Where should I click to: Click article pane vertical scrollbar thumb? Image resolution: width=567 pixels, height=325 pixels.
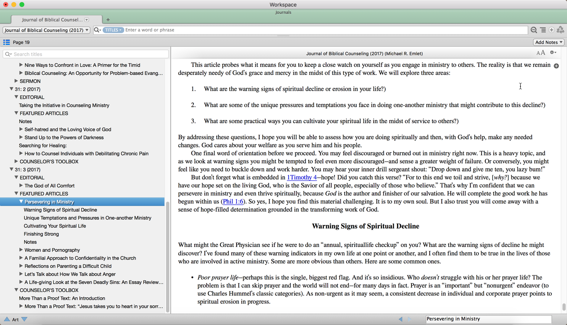(564, 307)
